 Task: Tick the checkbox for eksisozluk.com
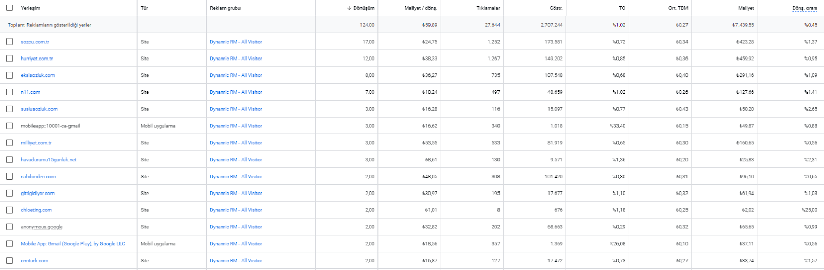[9, 75]
